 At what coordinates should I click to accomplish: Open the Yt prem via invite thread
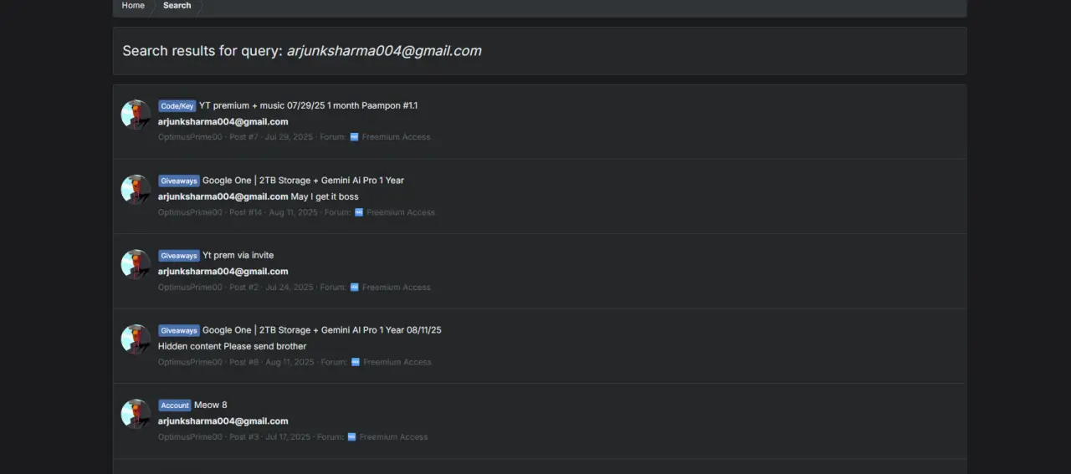238,255
